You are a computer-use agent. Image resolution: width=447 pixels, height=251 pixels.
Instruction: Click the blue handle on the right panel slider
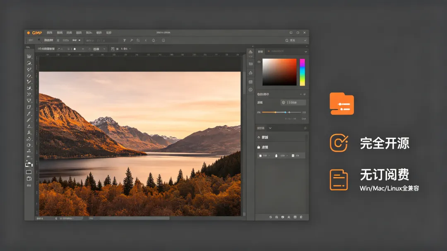(x=285, y=112)
